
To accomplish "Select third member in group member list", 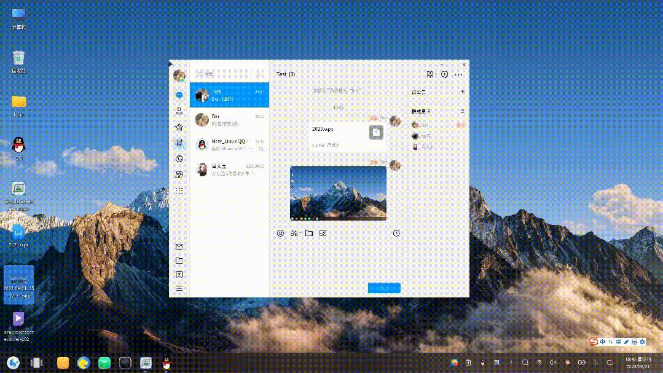I will (x=438, y=147).
